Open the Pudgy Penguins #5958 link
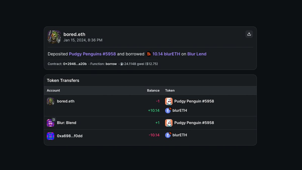The width and height of the screenshot is (302, 170). tap(92, 54)
